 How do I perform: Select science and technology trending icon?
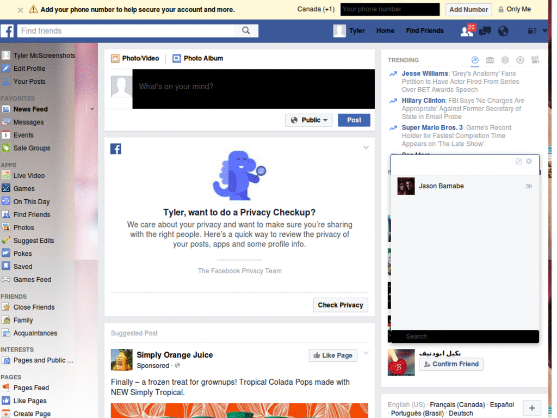tap(505, 60)
